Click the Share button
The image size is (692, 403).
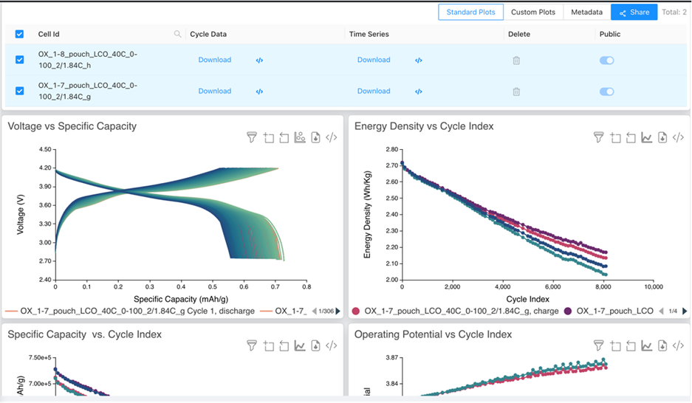click(x=634, y=13)
